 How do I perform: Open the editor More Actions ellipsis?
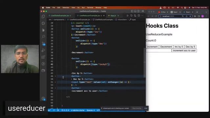tap(142, 16)
